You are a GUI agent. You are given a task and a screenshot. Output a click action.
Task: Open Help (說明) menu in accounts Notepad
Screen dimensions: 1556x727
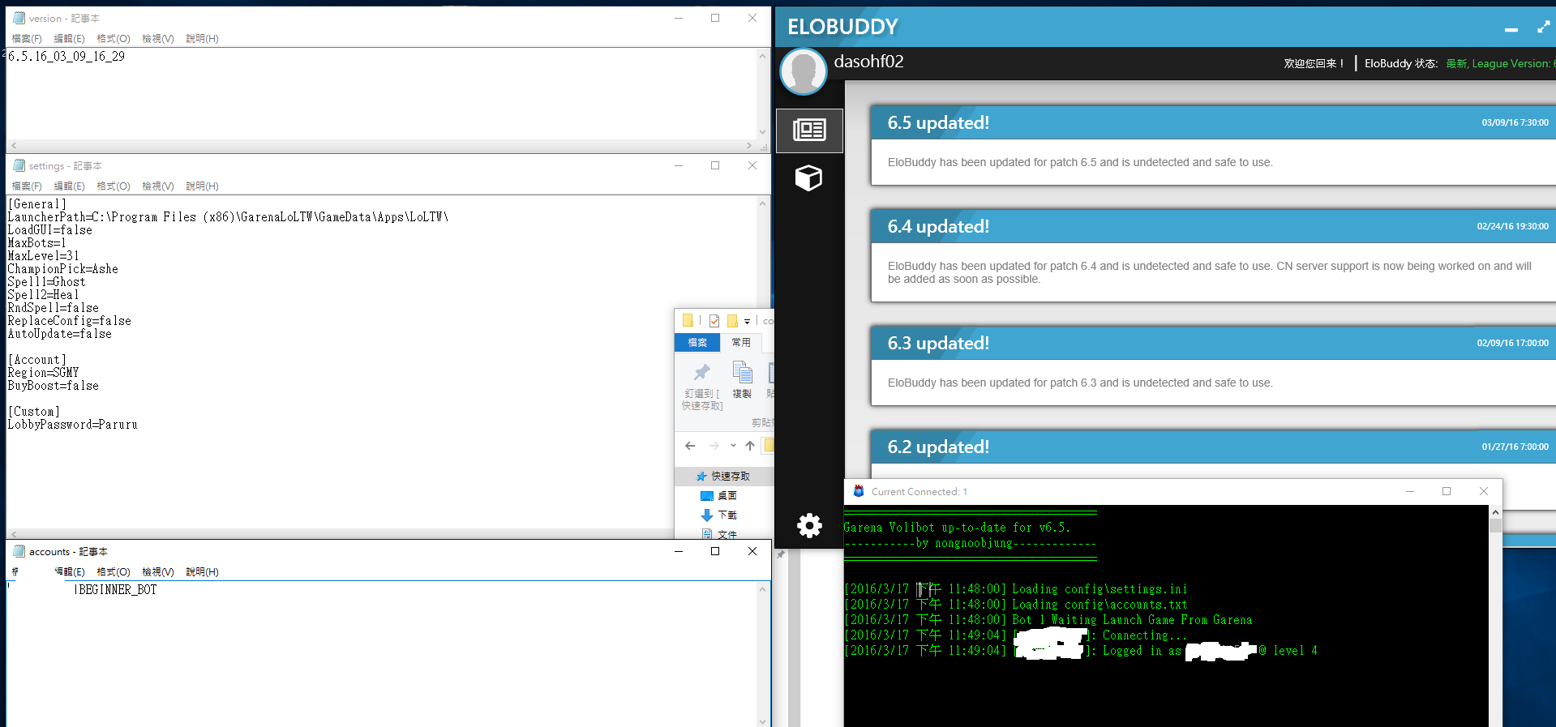tap(202, 572)
